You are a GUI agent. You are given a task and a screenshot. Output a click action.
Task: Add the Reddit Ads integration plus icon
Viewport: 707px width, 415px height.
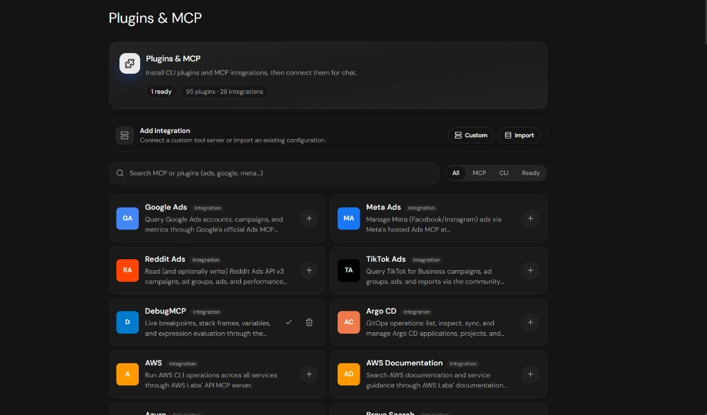pos(309,270)
